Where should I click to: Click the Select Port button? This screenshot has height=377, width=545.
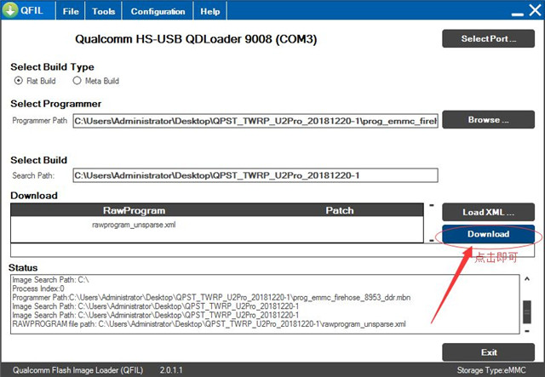click(x=488, y=39)
